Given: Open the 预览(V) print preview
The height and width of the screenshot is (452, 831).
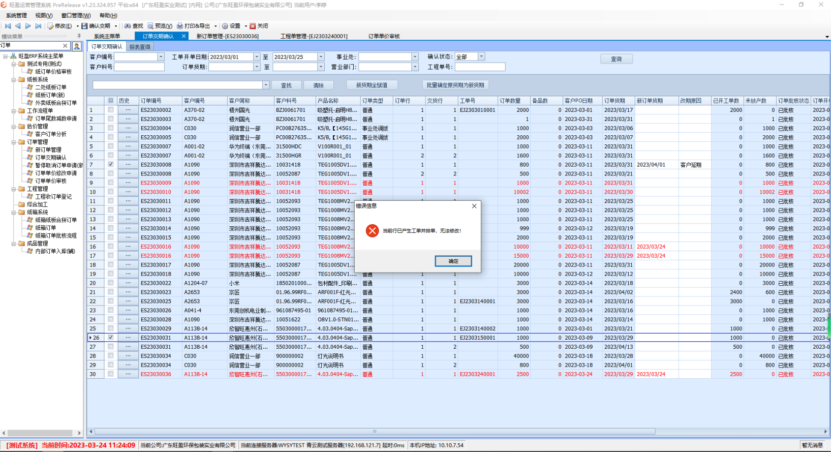Looking at the screenshot, I should tap(160, 26).
